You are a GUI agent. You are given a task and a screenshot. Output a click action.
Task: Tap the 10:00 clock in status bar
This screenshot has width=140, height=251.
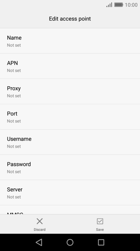coord(131,5)
